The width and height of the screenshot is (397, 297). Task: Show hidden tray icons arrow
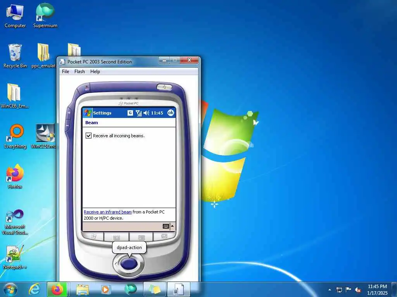click(330, 290)
